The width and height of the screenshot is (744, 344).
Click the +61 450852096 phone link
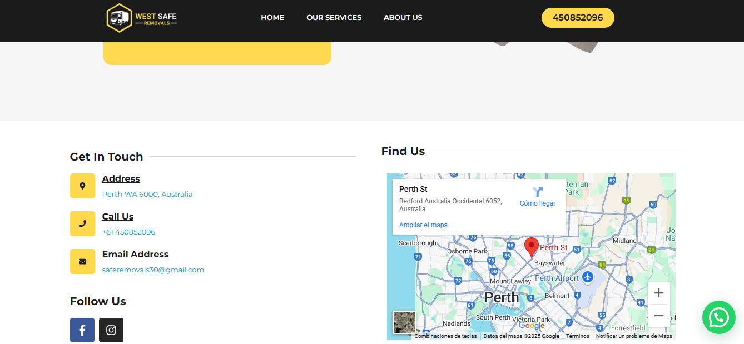[x=128, y=232]
